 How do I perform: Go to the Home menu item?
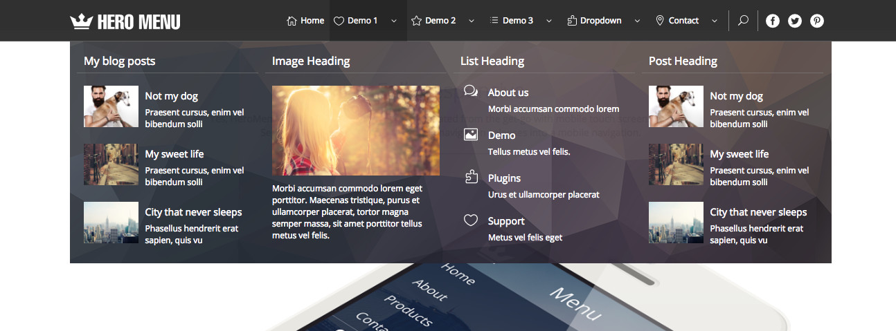tap(312, 21)
